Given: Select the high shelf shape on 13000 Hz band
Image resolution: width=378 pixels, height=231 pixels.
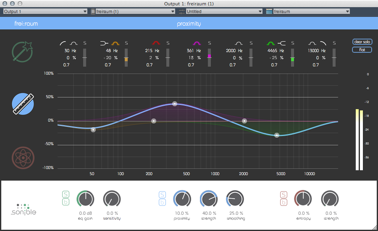Looking at the screenshot, I should coord(323,43).
